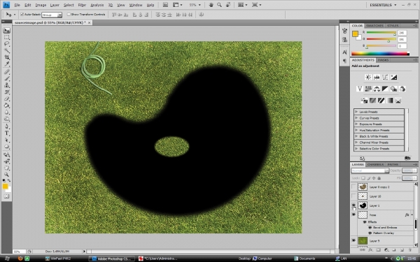Show the Layer 10 layer

353,196
